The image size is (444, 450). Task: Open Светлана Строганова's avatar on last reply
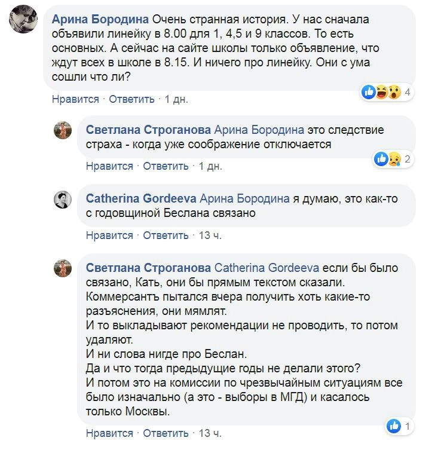[63, 269]
